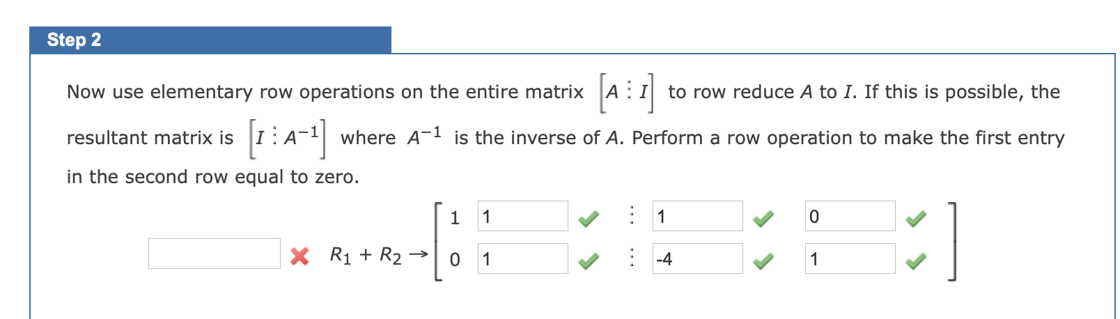
Task: Click the arrow symbol after R1 + R2
Action: [x=418, y=255]
